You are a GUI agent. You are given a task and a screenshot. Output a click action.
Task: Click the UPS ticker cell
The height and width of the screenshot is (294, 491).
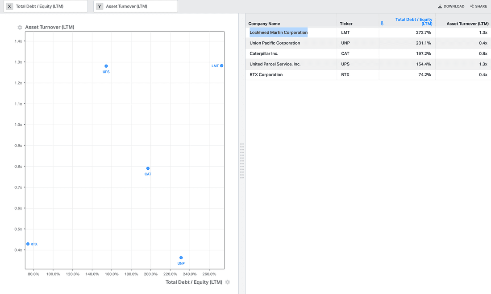(345, 64)
